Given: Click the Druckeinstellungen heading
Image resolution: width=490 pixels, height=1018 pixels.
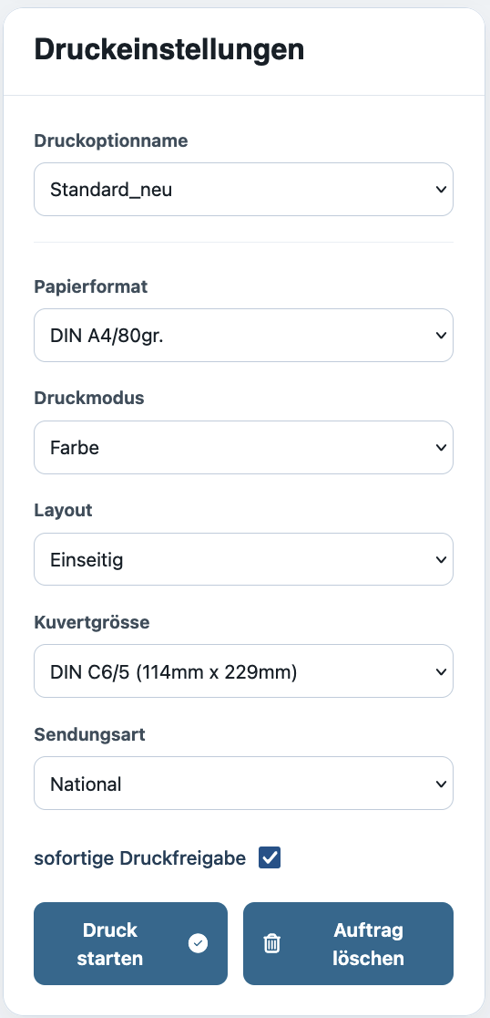Looking at the screenshot, I should click(169, 50).
